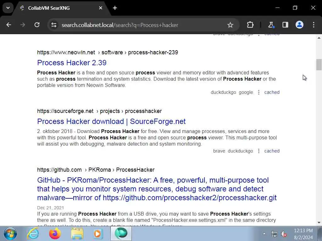
Task: Click the sourceforge.net result URL
Action: pyautogui.click(x=99, y=111)
